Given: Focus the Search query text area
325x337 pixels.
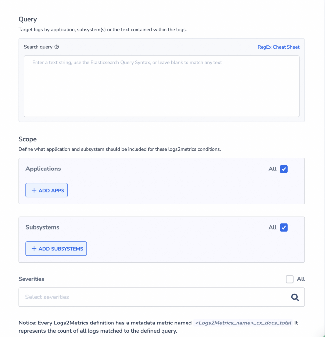Looking at the screenshot, I should (162, 86).
